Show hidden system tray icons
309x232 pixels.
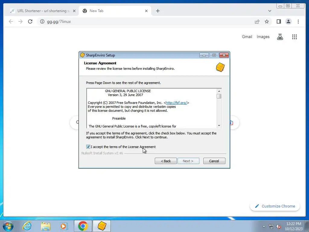point(264,226)
